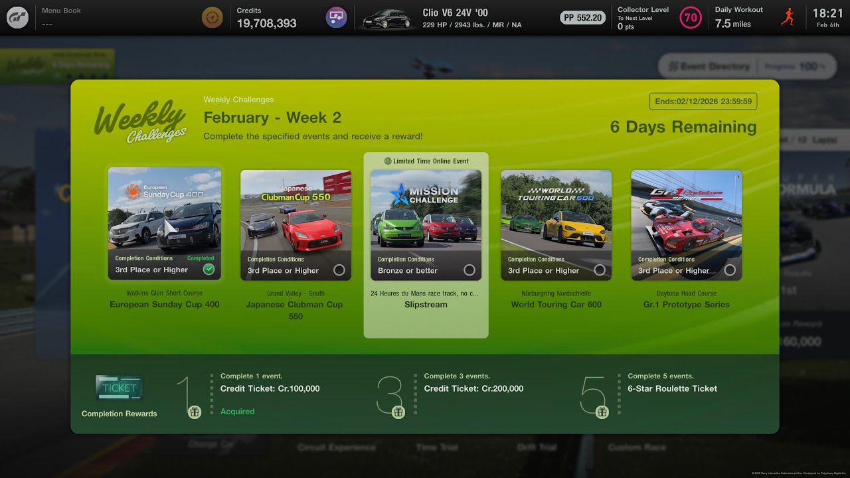850x478 pixels.
Task: Select the blurred Time Trial tab
Action: pos(436,447)
